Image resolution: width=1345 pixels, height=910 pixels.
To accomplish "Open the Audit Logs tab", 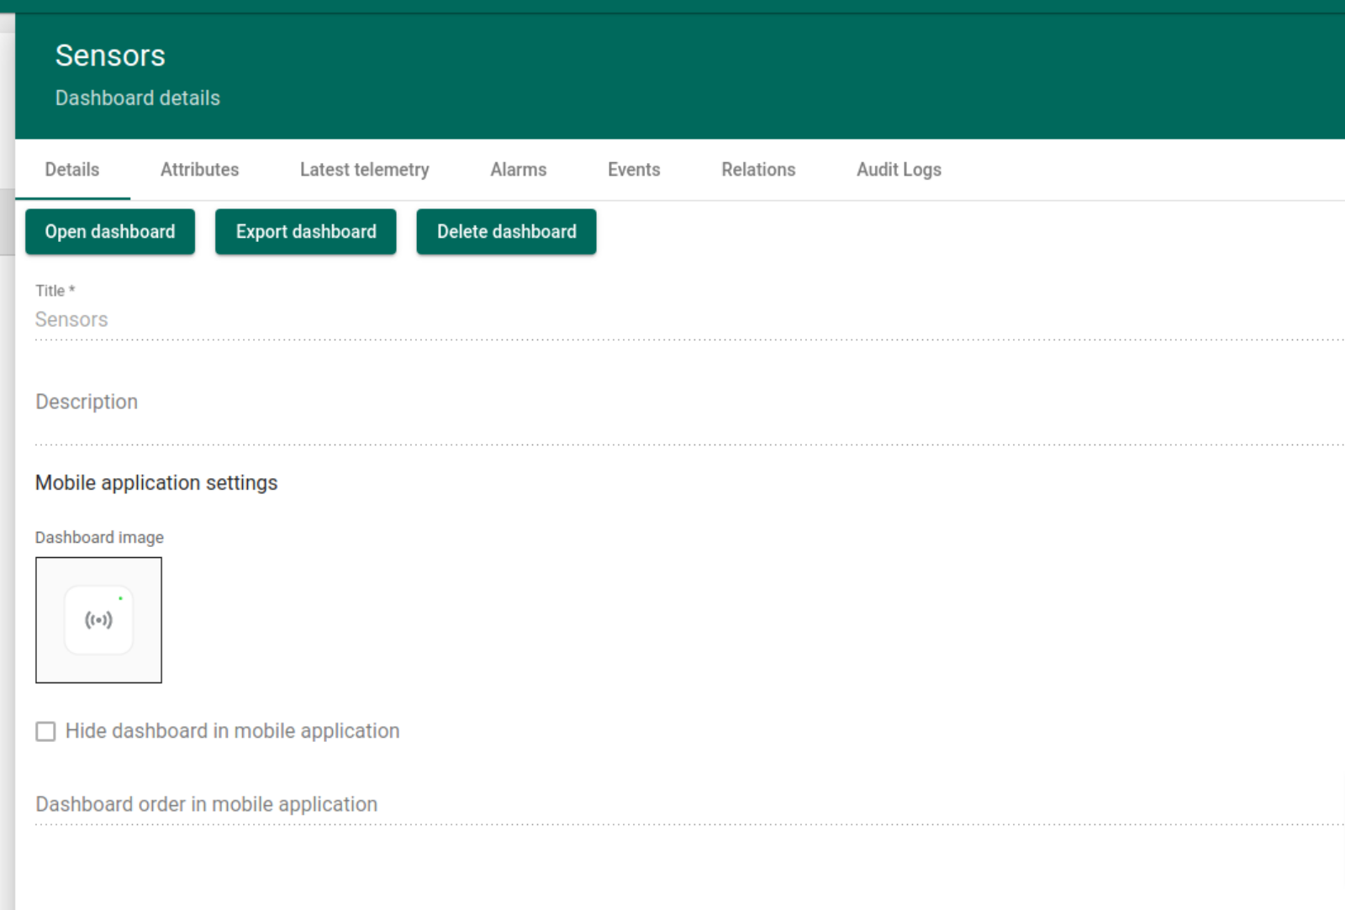I will tap(899, 170).
